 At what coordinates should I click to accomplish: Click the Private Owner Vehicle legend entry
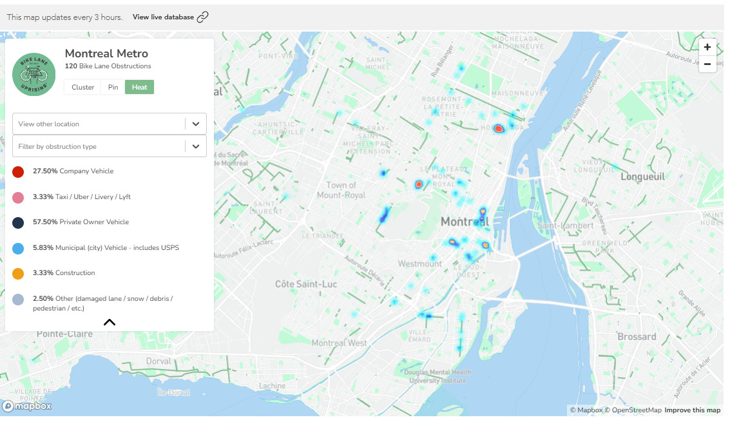(81, 222)
